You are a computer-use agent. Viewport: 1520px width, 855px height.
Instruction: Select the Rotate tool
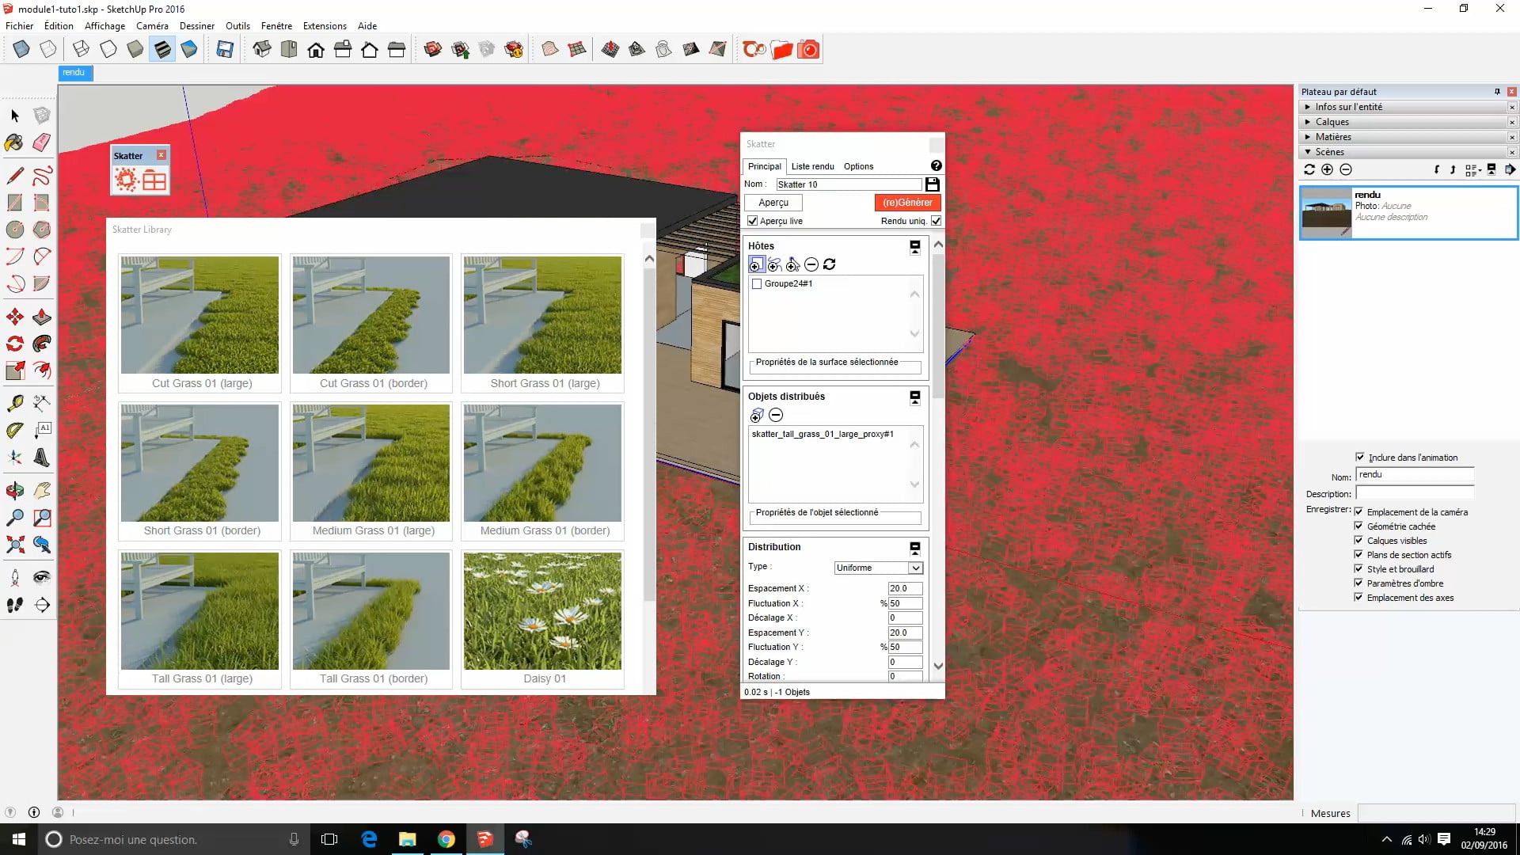click(x=15, y=344)
